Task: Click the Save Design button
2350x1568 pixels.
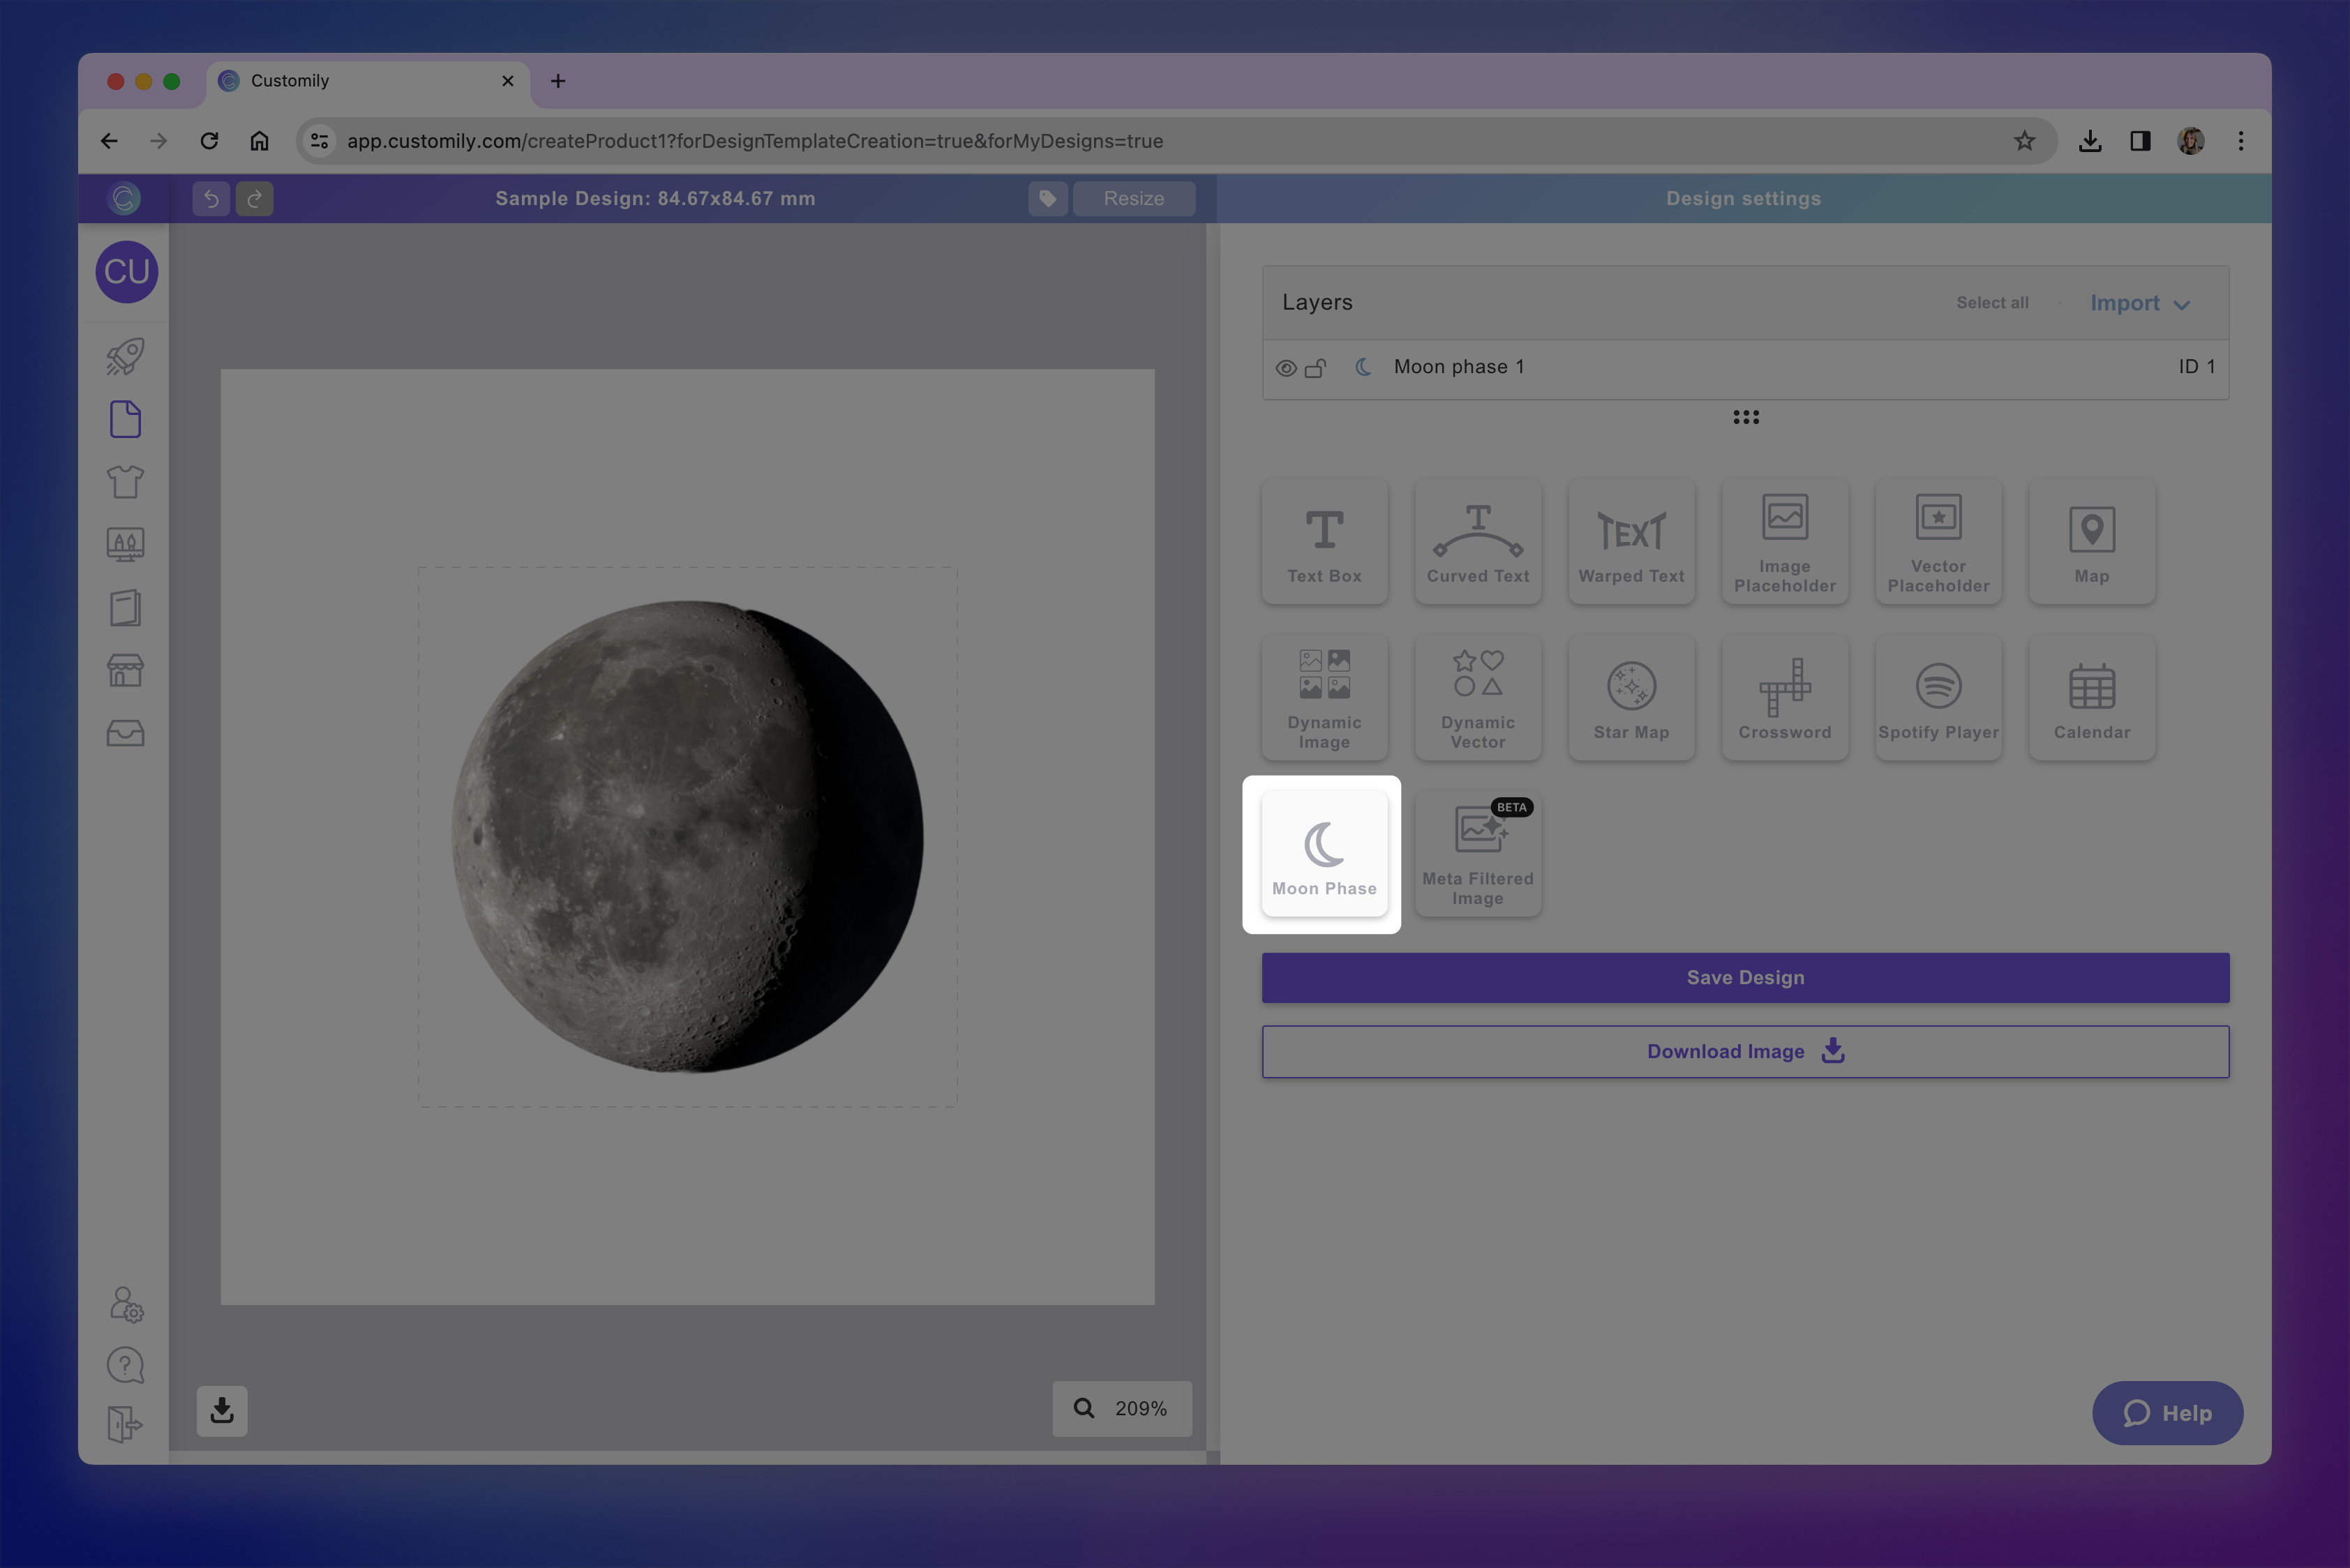Action: [1745, 977]
